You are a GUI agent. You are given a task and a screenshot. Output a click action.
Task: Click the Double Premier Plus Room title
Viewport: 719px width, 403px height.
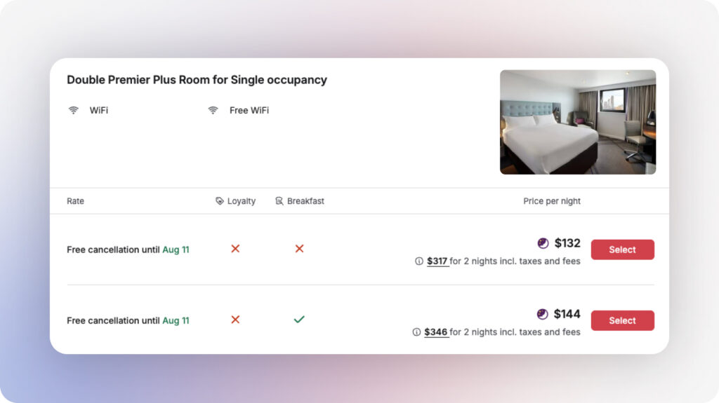click(x=197, y=80)
